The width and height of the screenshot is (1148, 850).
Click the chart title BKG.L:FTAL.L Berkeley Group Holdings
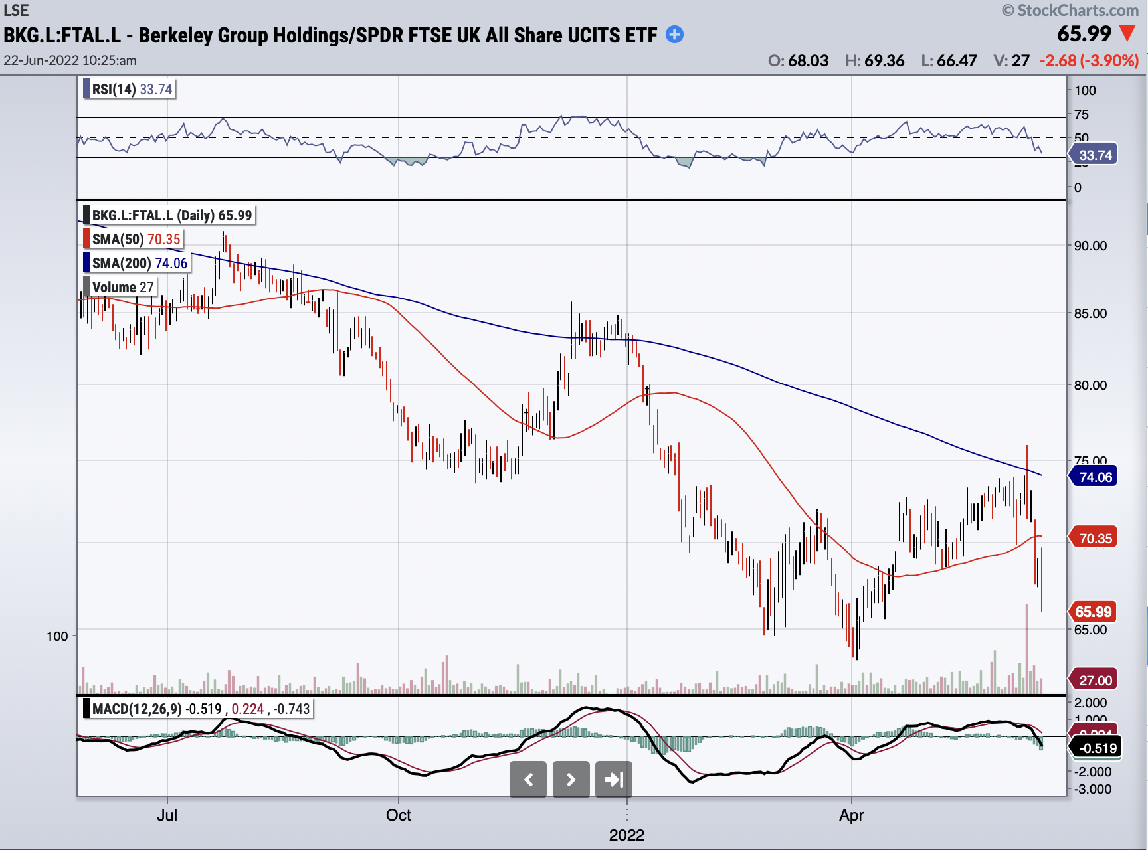click(x=330, y=35)
